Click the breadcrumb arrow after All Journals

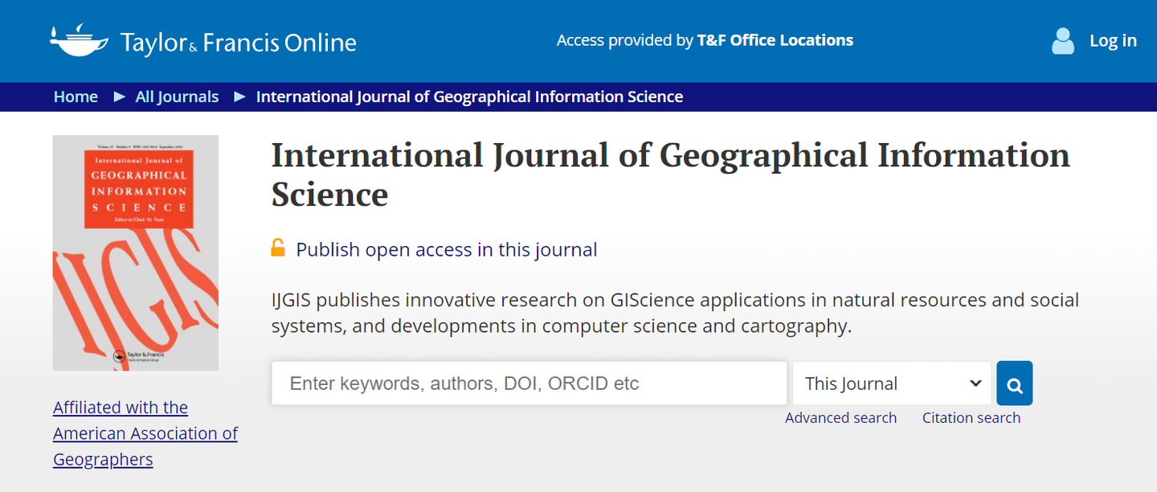239,96
